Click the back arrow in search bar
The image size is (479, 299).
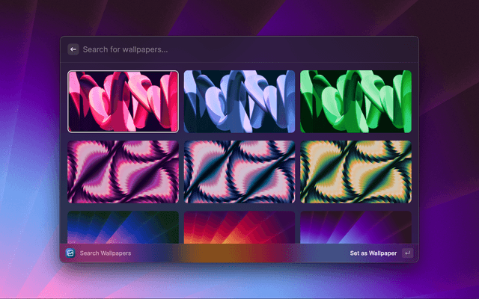[x=73, y=49]
